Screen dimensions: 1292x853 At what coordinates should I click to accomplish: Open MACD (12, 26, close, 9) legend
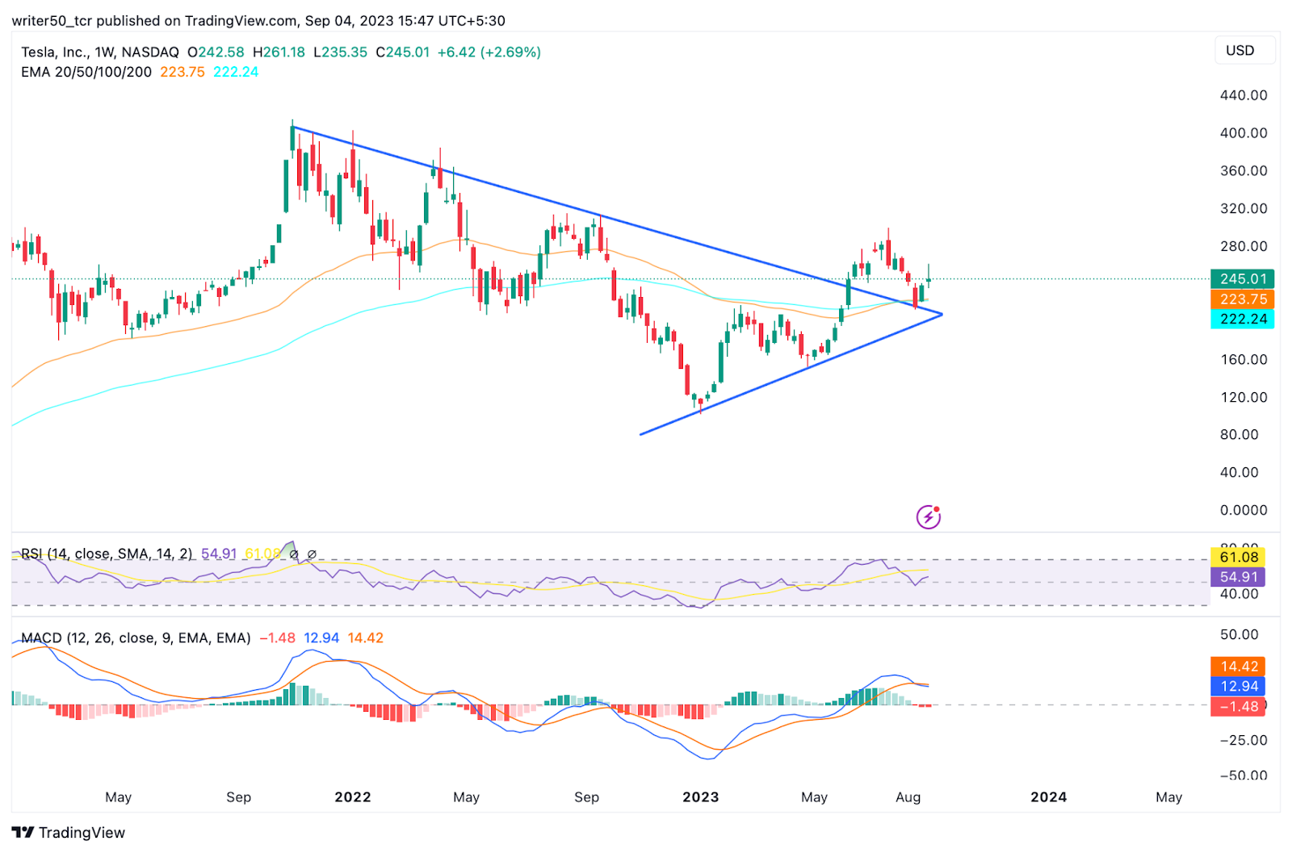pos(136,638)
